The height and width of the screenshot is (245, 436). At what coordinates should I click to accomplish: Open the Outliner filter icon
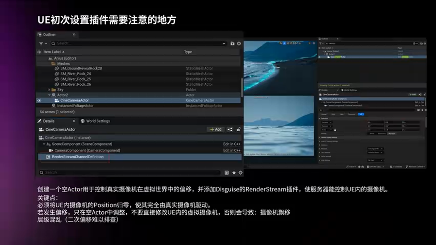point(41,43)
